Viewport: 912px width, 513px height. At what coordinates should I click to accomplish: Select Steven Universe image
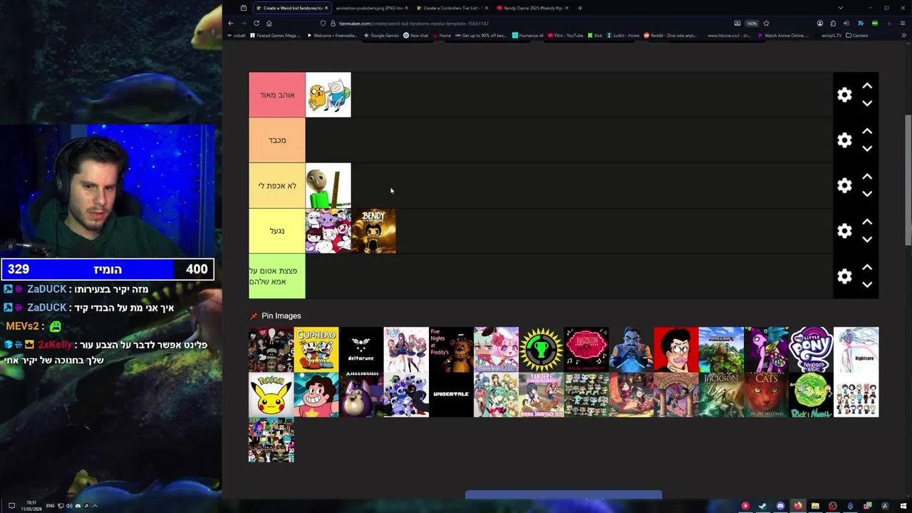click(x=316, y=395)
